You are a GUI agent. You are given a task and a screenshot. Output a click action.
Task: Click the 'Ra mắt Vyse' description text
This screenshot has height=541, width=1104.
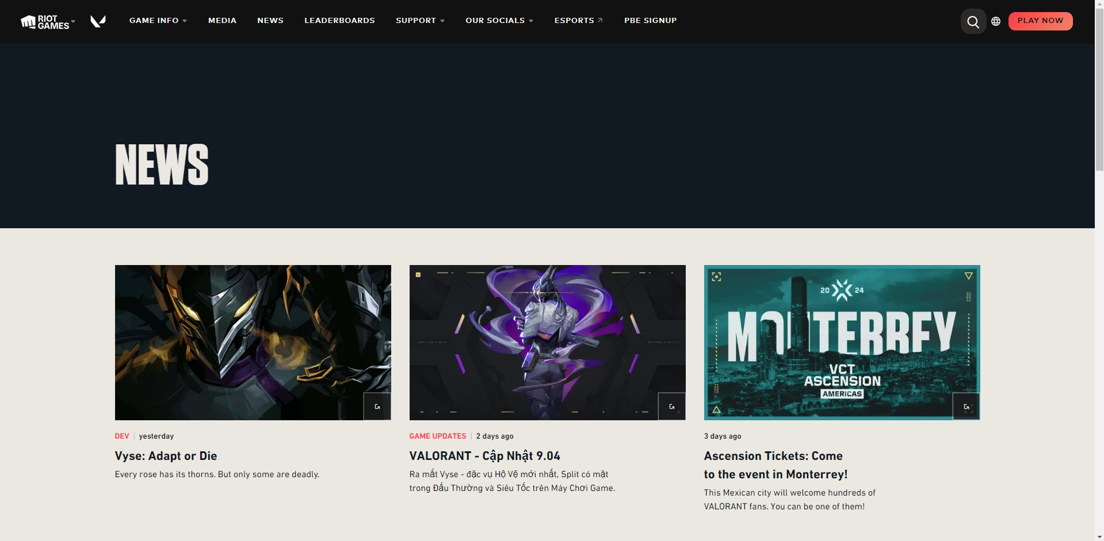point(512,481)
